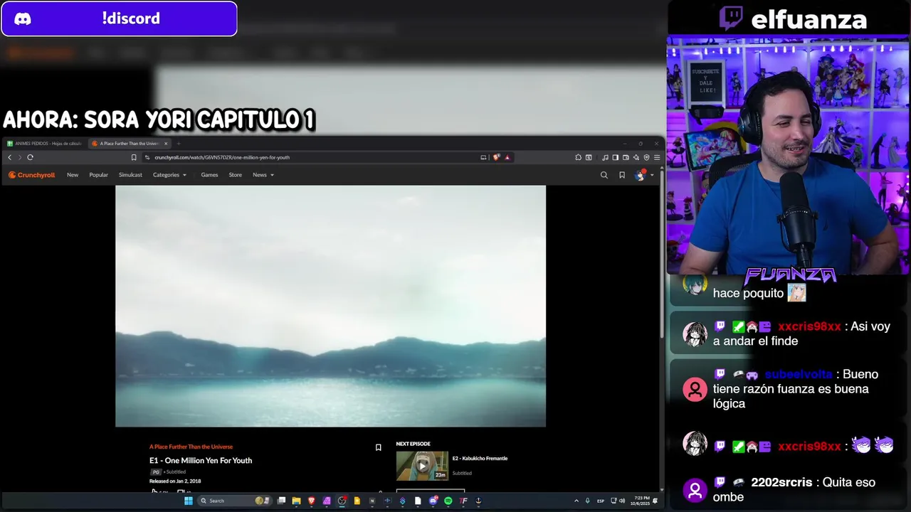
Task: Click ESP language indicator in taskbar
Action: coord(601,501)
